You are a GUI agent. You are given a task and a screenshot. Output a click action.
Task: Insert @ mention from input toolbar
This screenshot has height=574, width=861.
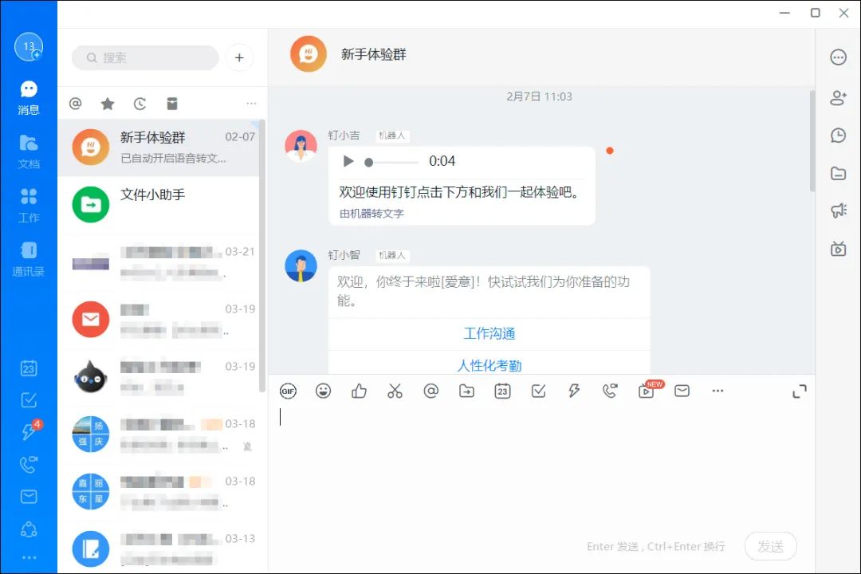(431, 391)
